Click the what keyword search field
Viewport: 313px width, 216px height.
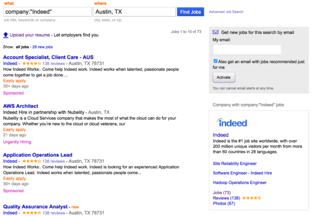[47, 12]
